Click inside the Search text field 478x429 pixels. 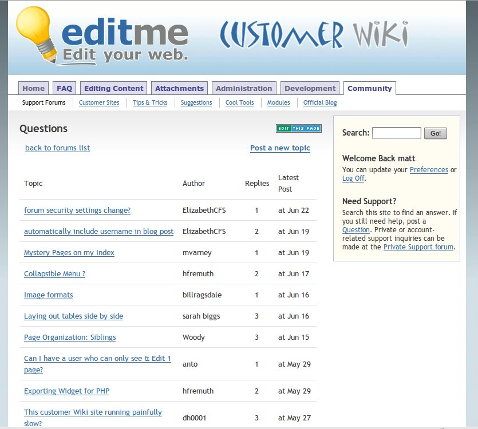point(396,133)
